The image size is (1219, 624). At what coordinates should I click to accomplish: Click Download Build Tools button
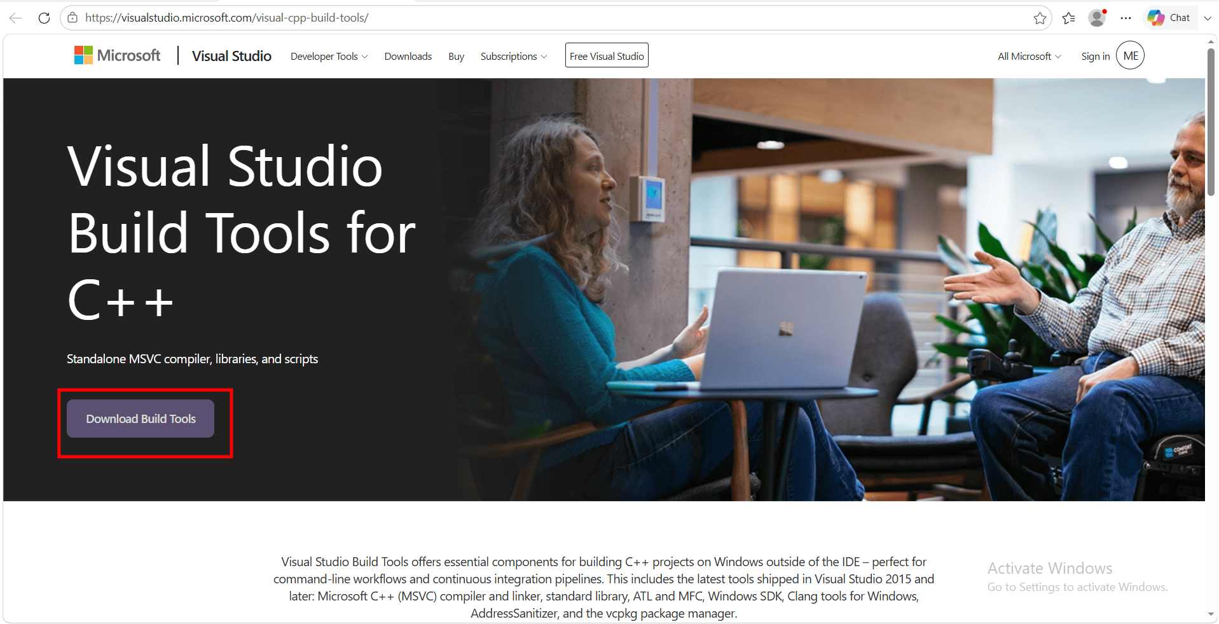pos(141,419)
